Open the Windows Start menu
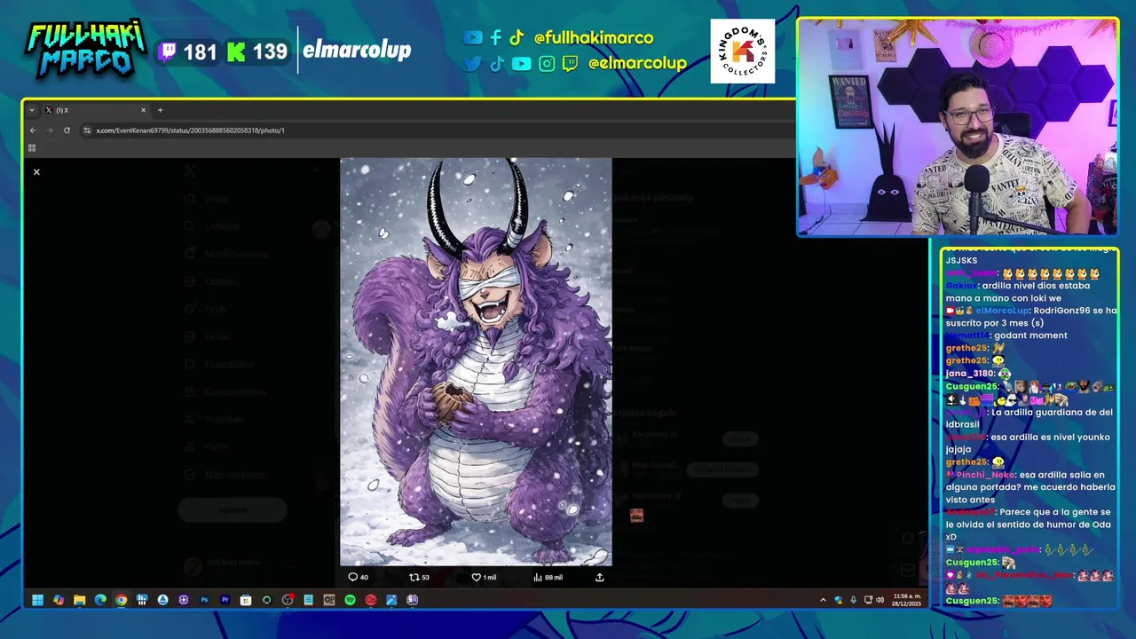 pos(37,600)
